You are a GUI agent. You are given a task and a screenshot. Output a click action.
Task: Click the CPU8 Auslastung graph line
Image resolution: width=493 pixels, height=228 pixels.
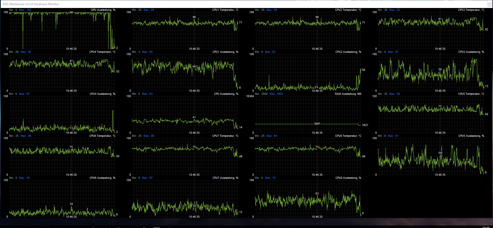(308, 203)
